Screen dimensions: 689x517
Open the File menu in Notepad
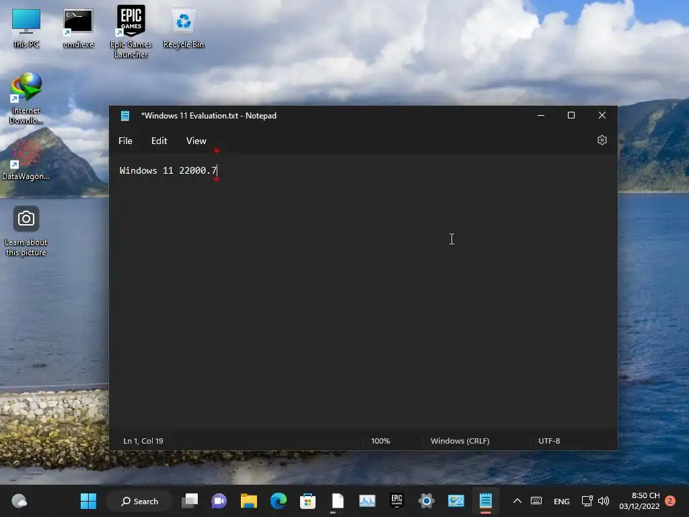(x=125, y=141)
